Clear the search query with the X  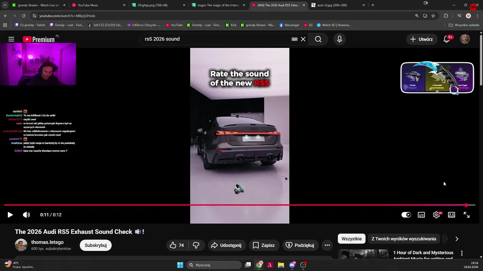(303, 39)
